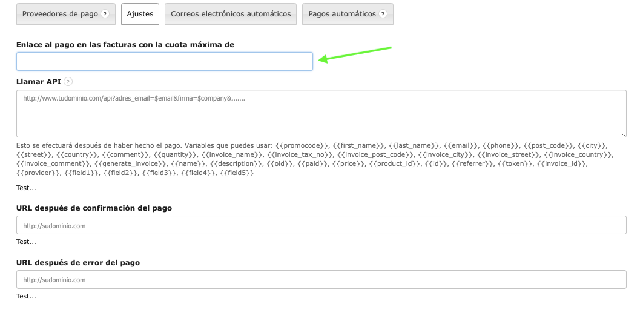Click Test link under error URL field
The height and width of the screenshot is (310, 643).
tap(26, 296)
